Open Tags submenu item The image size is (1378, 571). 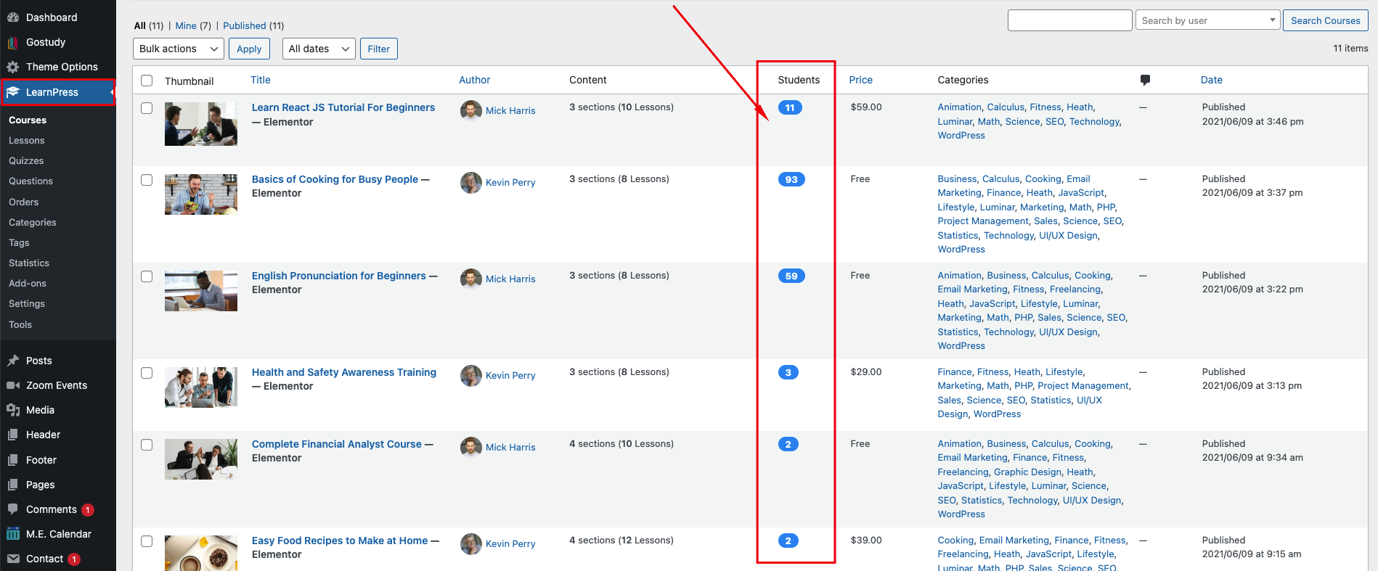19,243
